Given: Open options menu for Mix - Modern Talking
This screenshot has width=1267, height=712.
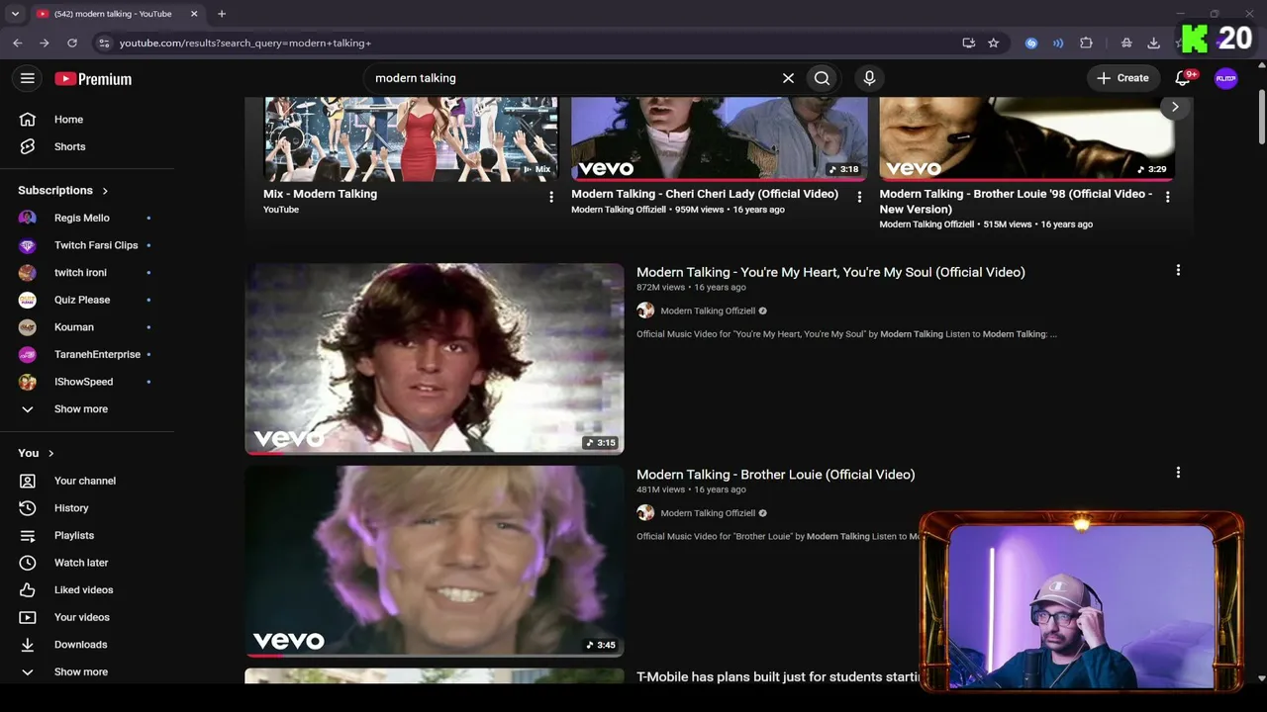Looking at the screenshot, I should 551,198.
